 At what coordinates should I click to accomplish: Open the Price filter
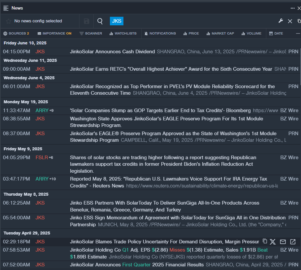click(x=191, y=34)
